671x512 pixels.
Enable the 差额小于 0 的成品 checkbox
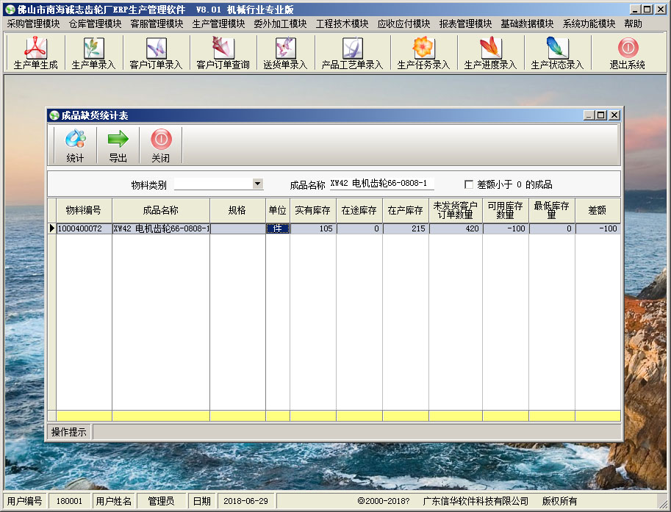click(x=469, y=184)
